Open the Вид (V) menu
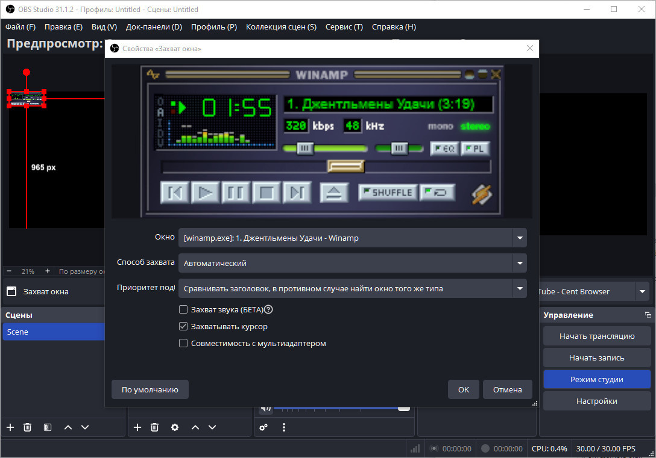 click(104, 26)
